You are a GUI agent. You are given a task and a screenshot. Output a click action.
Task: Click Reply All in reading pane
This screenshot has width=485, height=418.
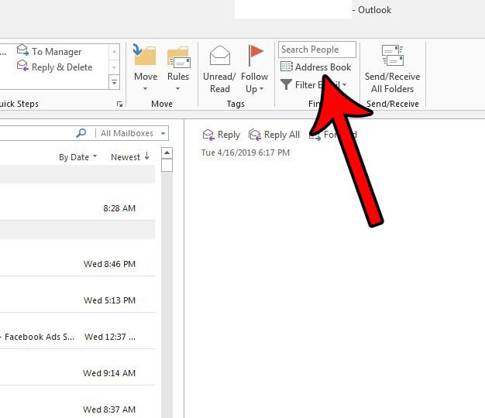click(274, 135)
